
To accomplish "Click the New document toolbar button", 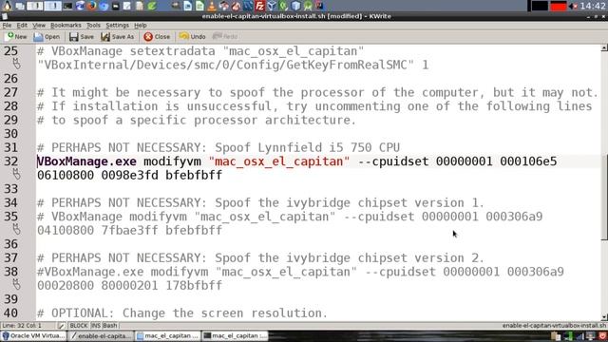I will coord(16,36).
